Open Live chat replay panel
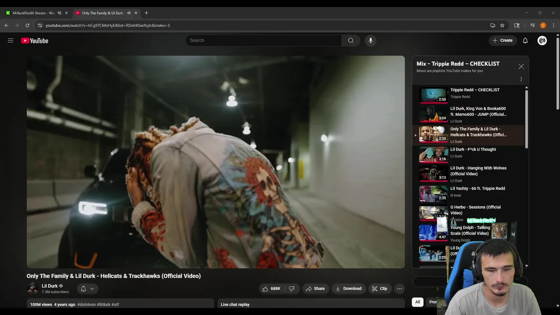The width and height of the screenshot is (560, 315). coord(311,304)
